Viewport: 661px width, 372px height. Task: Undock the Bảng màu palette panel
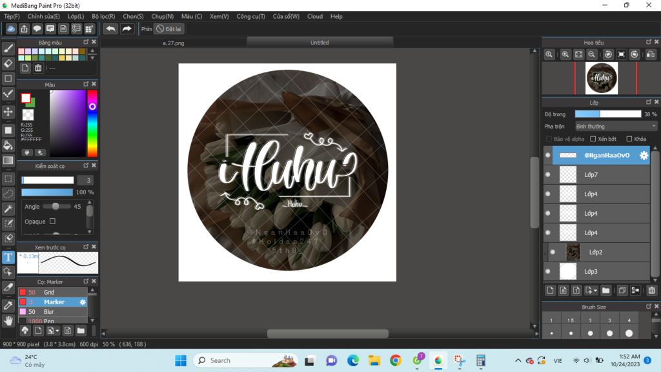[86, 42]
